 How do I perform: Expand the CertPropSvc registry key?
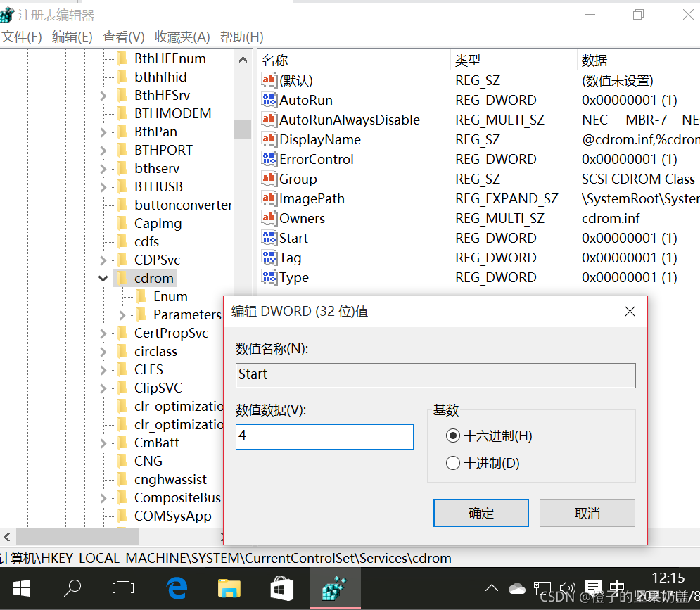[103, 333]
